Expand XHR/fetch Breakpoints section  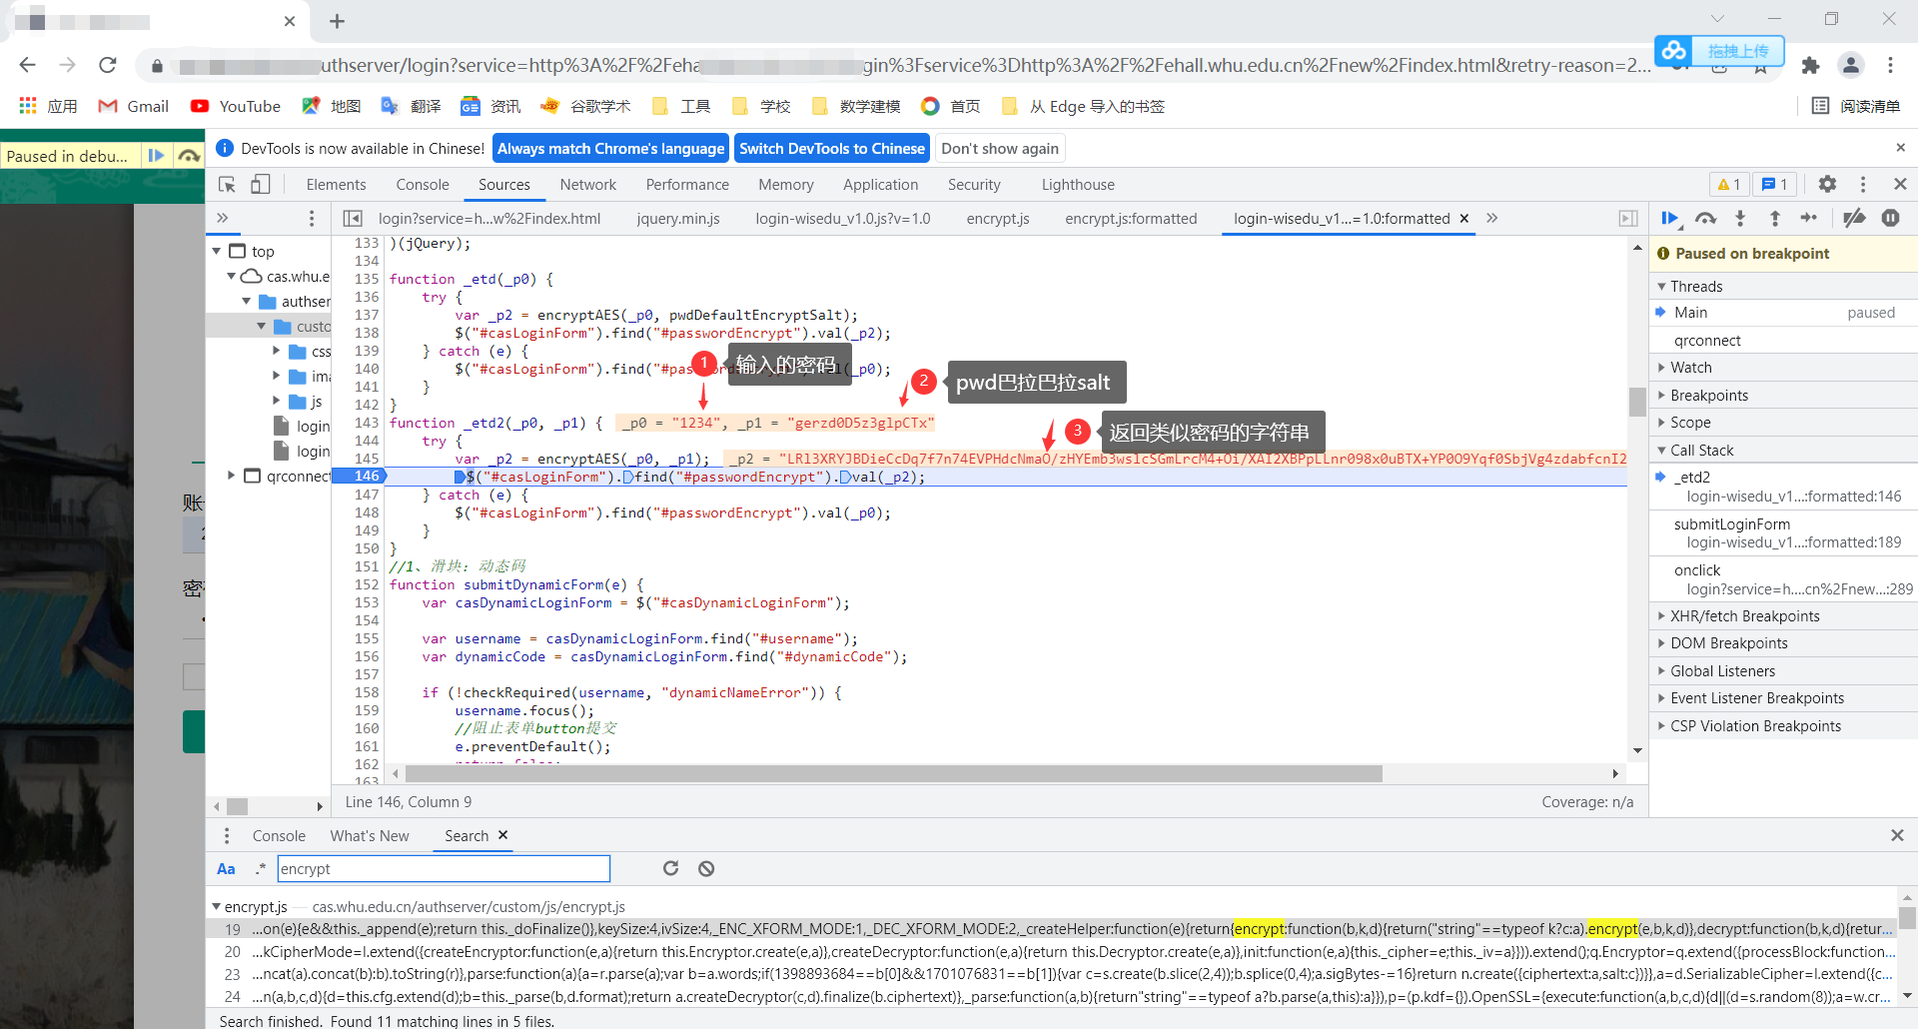tap(1662, 615)
